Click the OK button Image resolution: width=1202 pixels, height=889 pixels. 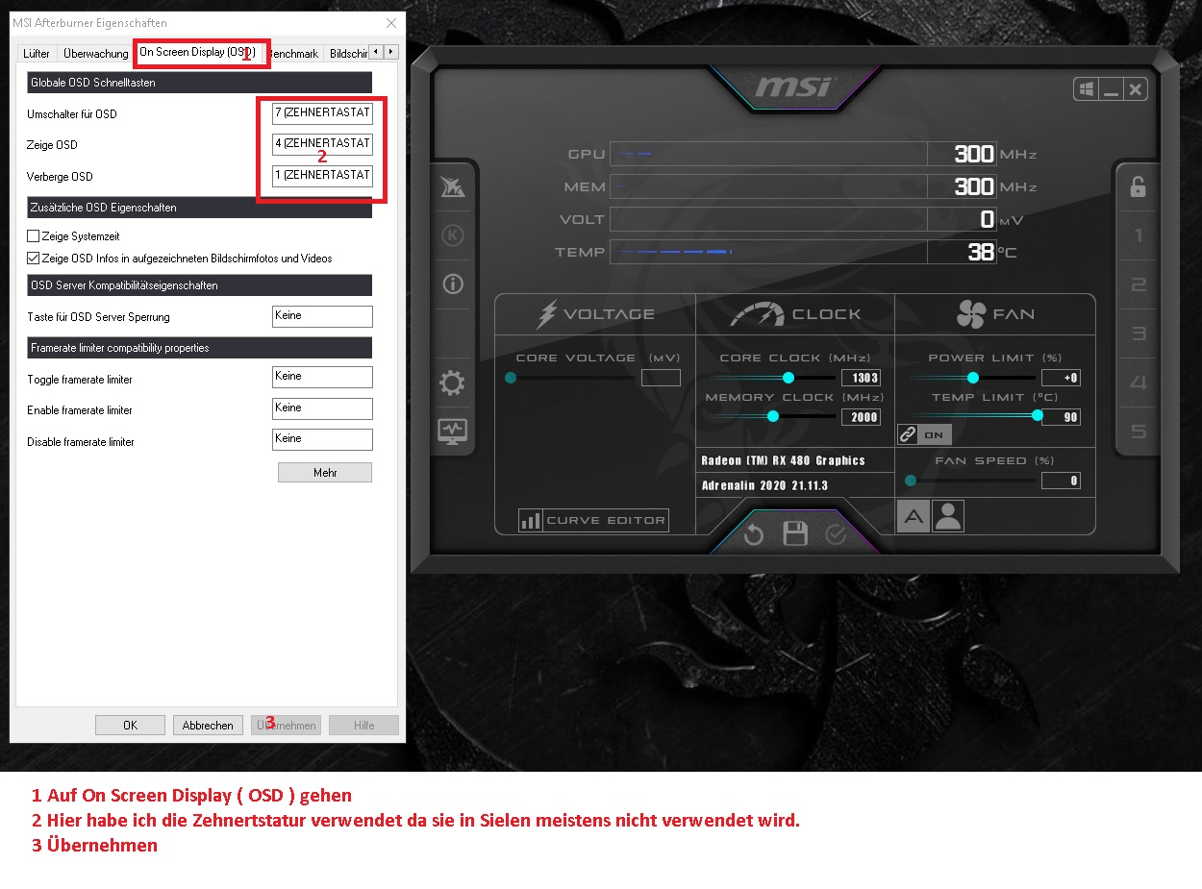click(x=131, y=726)
